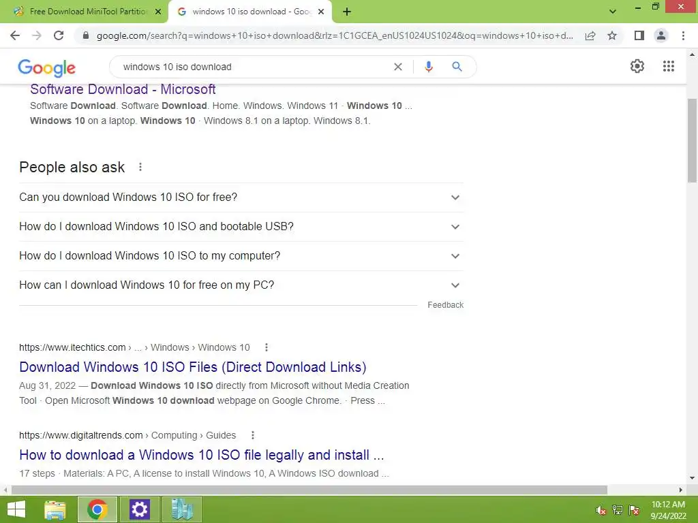Open the tab search chevron
Image resolution: width=698 pixels, height=523 pixels.
[x=613, y=12]
